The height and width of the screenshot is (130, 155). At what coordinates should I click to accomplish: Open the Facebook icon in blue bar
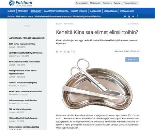(137, 17)
